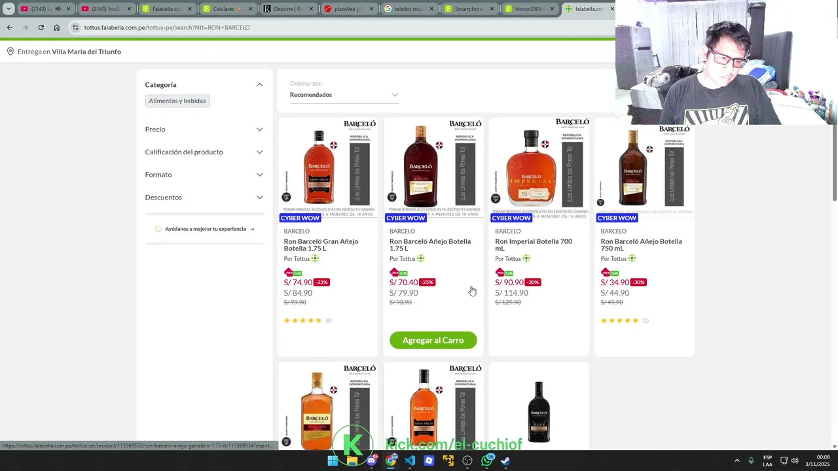The height and width of the screenshot is (471, 838).
Task: Click the -30% badge next to S/ 90.90
Action: pyautogui.click(x=533, y=282)
